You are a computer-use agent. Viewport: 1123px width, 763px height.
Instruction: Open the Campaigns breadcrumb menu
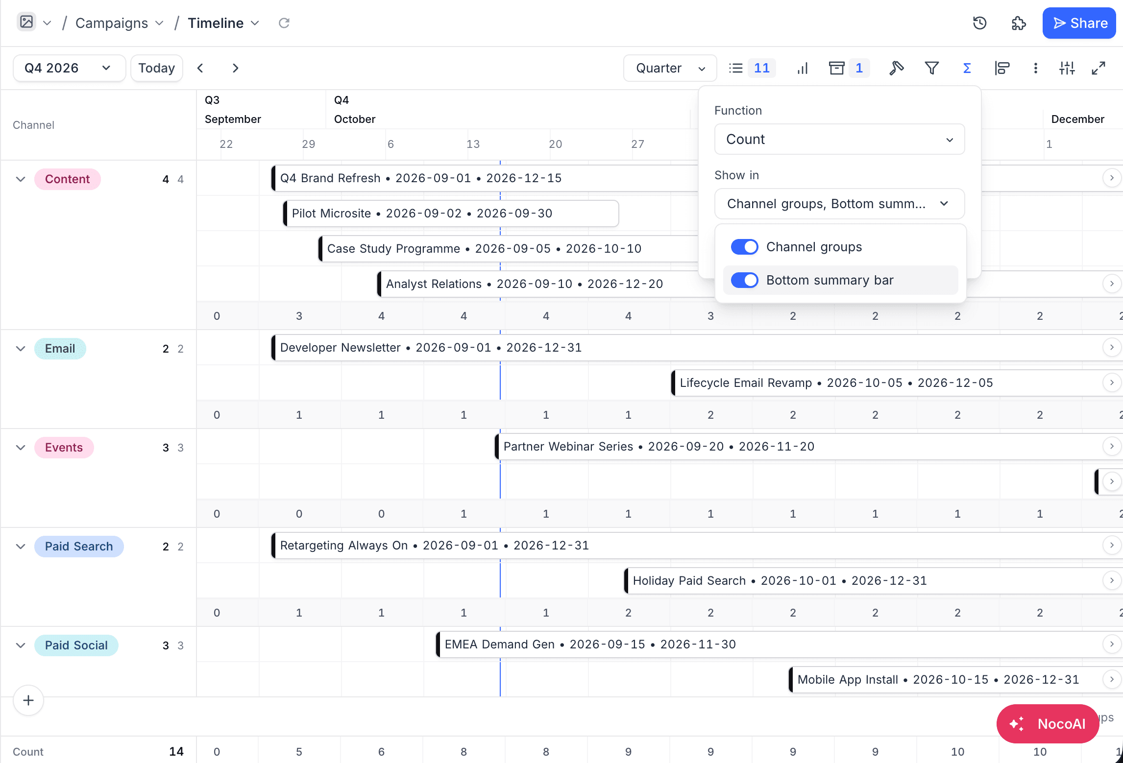tap(119, 23)
